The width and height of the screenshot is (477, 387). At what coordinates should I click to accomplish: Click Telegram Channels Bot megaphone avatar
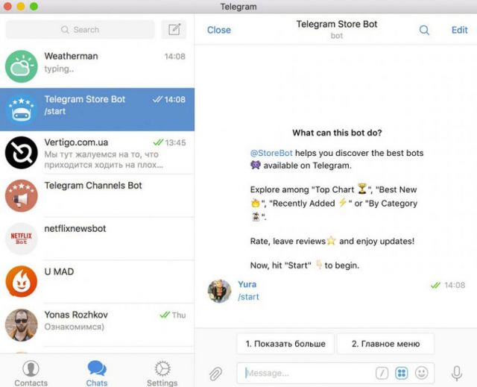[22, 195]
